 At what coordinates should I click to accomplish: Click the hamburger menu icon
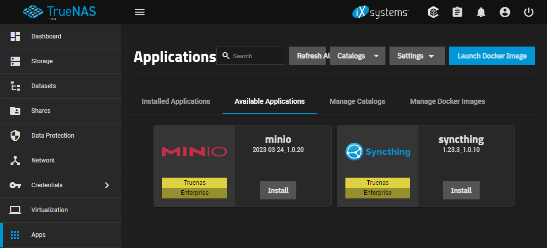(x=140, y=12)
